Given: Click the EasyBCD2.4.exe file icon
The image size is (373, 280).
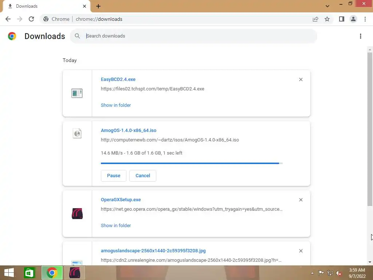Looking at the screenshot, I should pyautogui.click(x=77, y=93).
